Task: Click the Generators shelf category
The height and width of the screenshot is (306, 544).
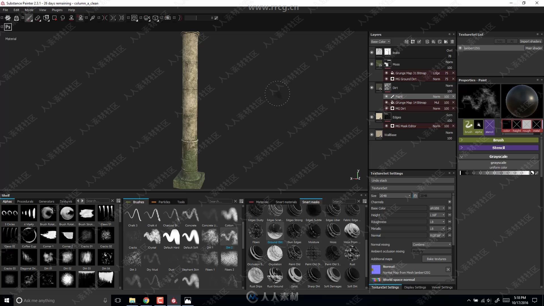Action: click(47, 201)
